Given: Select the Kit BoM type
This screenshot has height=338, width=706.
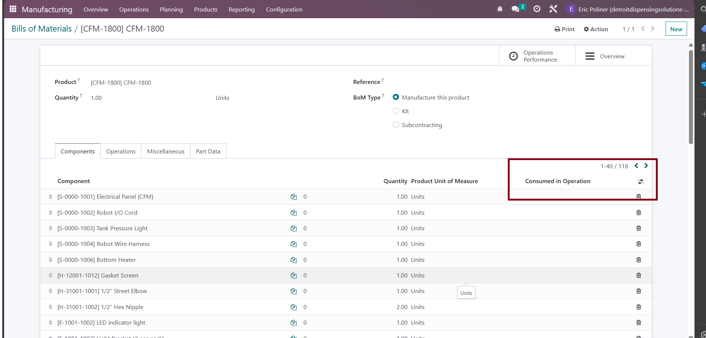Looking at the screenshot, I should 396,111.
